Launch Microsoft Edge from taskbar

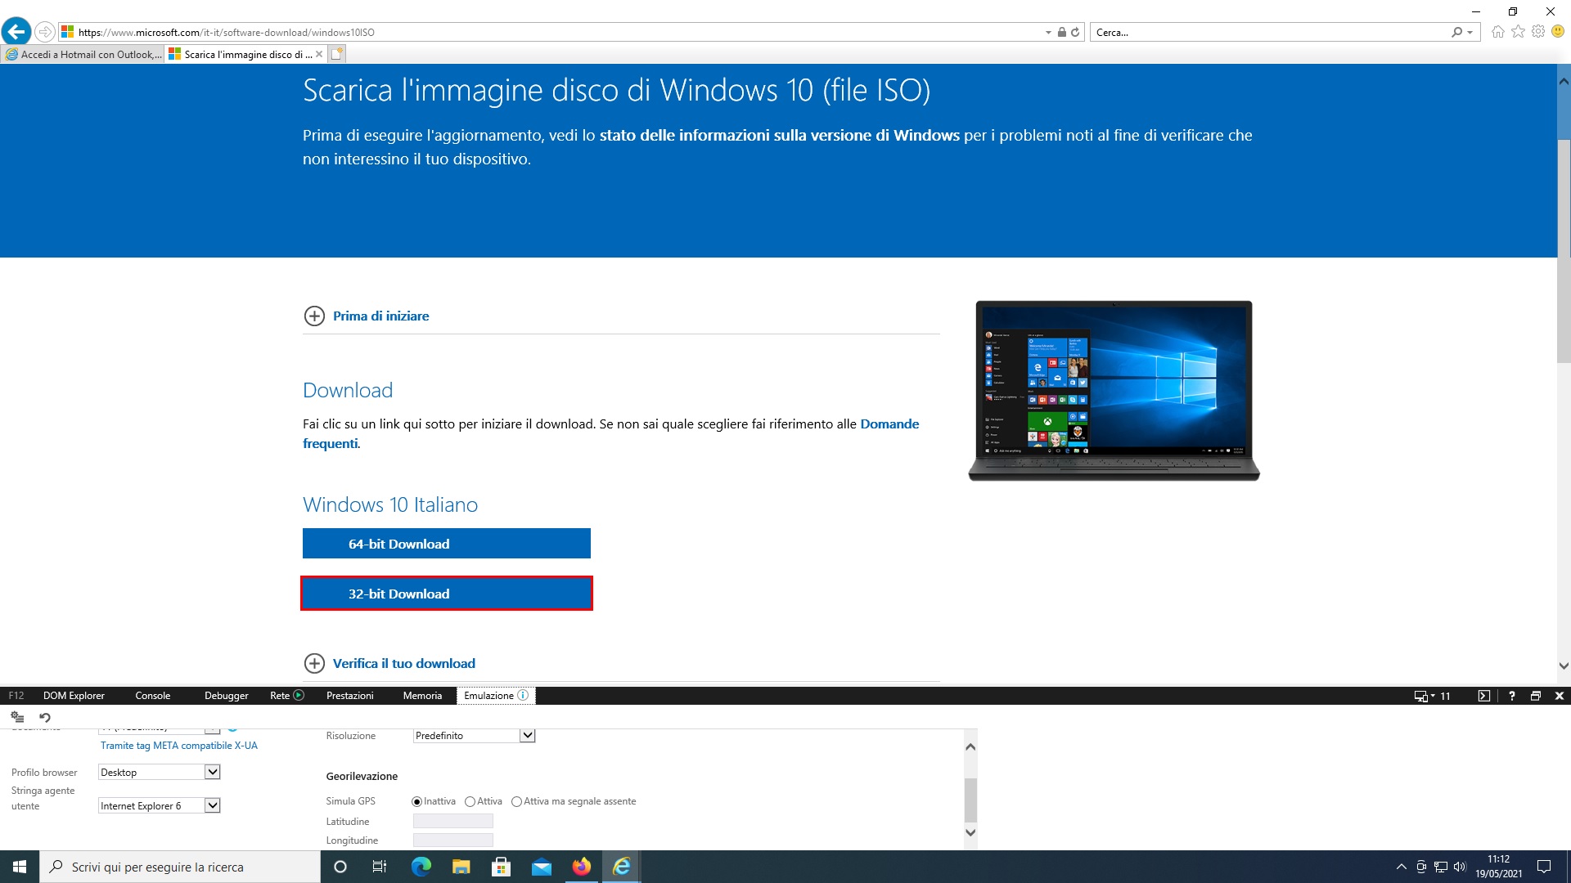[x=421, y=867]
